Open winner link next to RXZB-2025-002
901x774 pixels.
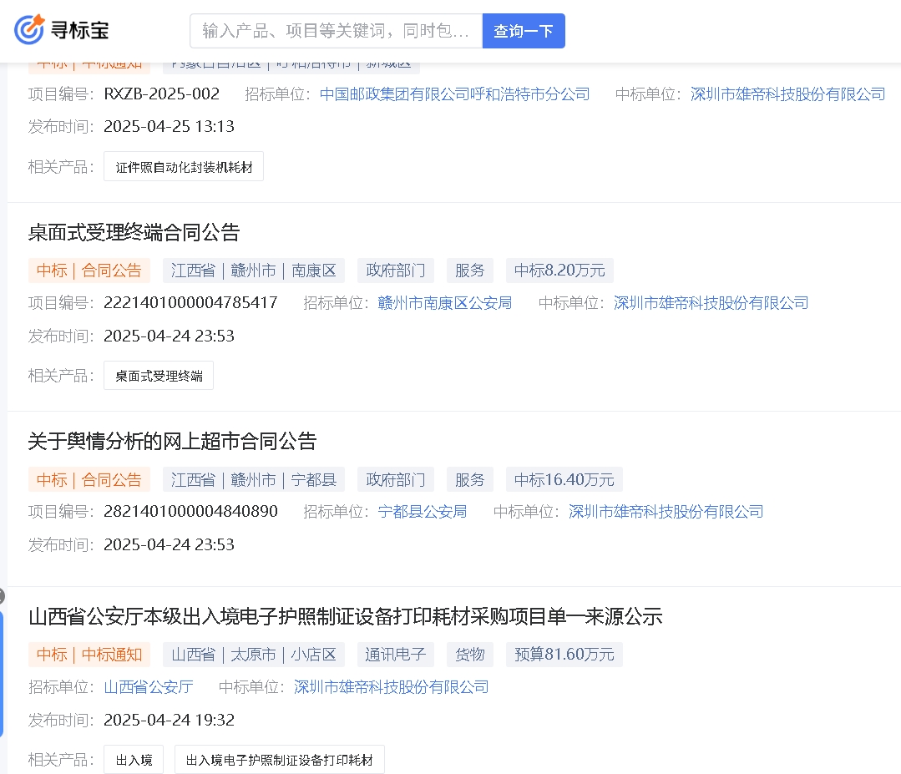coord(787,94)
